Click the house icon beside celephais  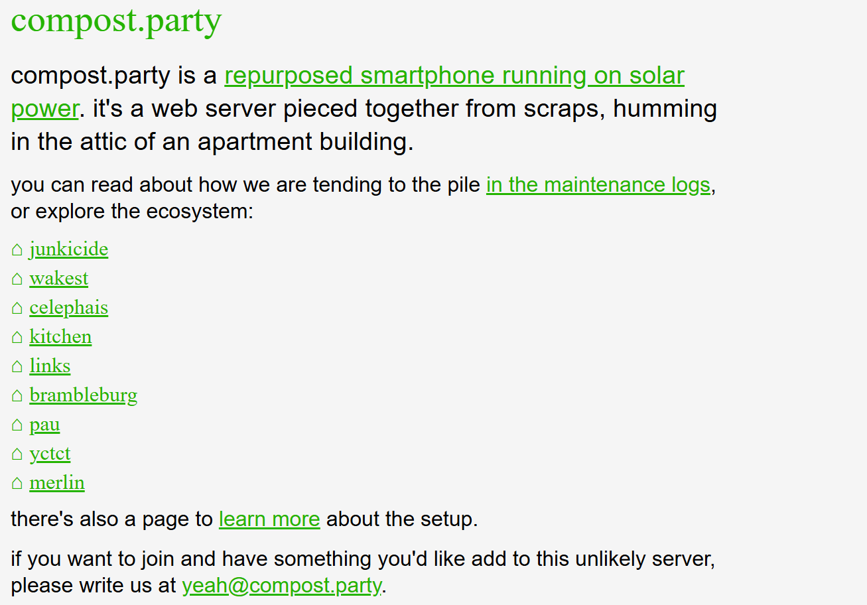[x=17, y=308]
